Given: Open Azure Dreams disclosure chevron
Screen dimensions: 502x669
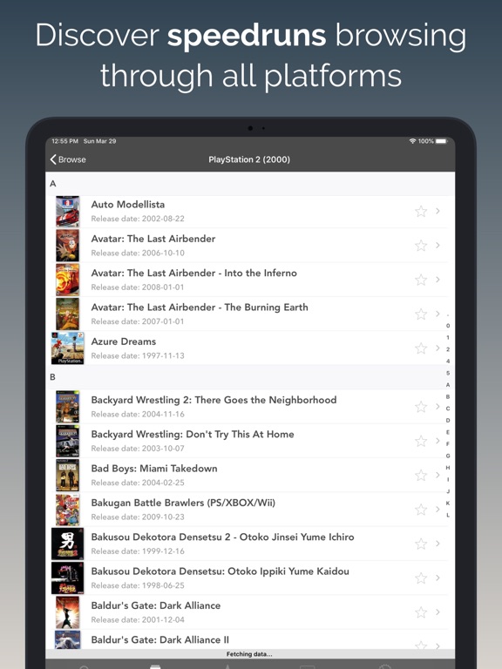Looking at the screenshot, I should pos(438,348).
